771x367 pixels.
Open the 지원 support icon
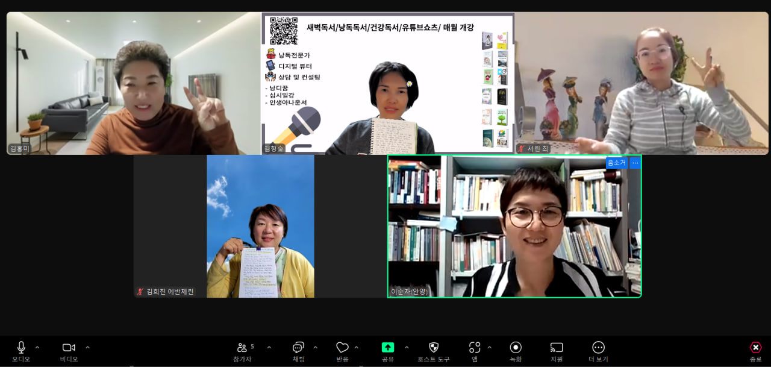tap(557, 351)
